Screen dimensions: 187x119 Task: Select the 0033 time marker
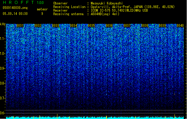pyautogui.click(x=56, y=26)
